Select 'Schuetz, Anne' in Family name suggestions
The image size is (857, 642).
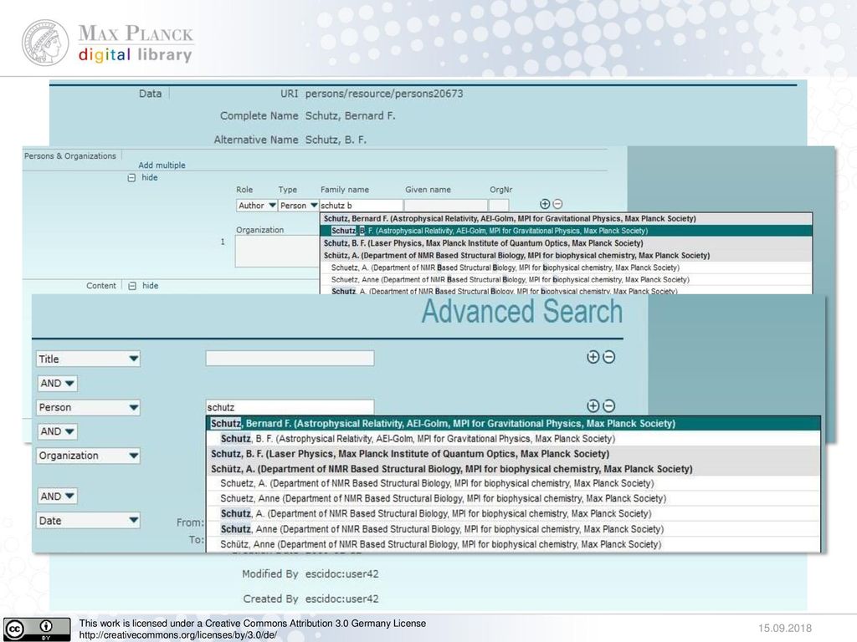[x=567, y=279]
